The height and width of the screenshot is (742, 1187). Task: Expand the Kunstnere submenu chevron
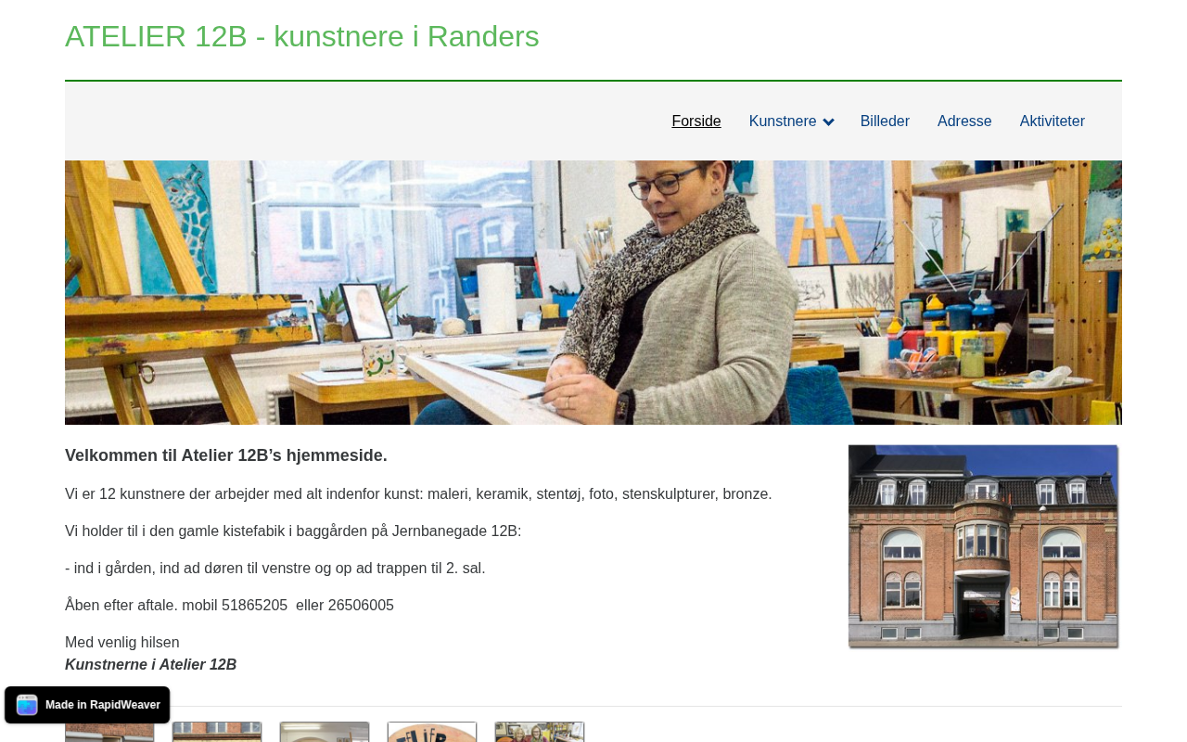pos(828,122)
